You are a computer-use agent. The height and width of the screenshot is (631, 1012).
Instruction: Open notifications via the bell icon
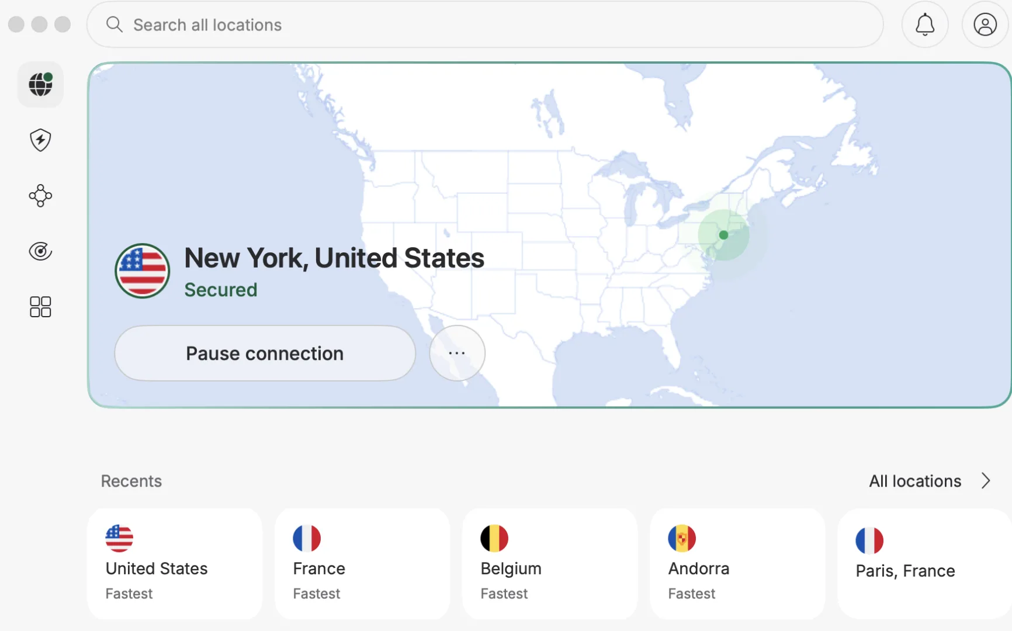(925, 25)
